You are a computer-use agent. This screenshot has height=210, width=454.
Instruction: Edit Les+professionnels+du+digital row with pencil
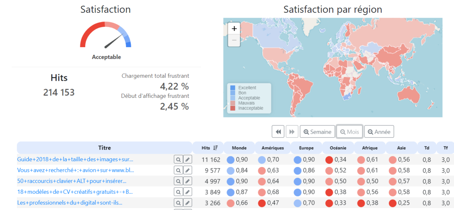point(187,203)
